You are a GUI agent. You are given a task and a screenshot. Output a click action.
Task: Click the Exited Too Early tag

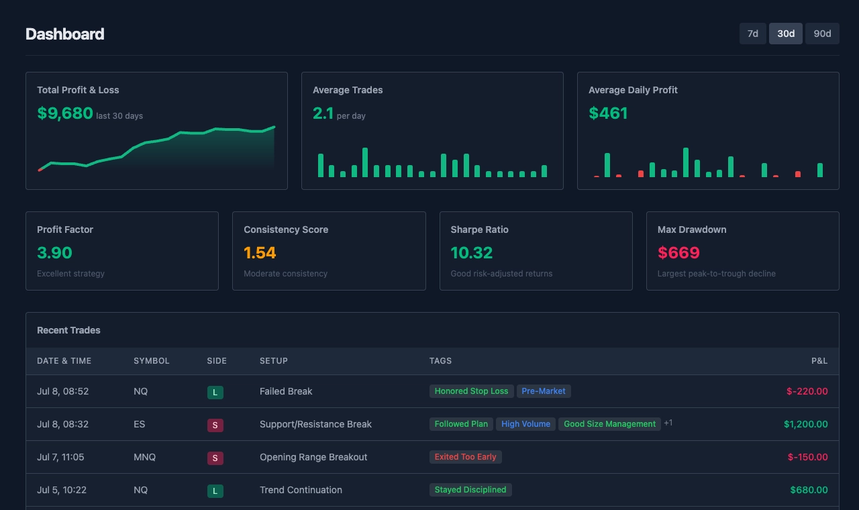[x=465, y=457]
